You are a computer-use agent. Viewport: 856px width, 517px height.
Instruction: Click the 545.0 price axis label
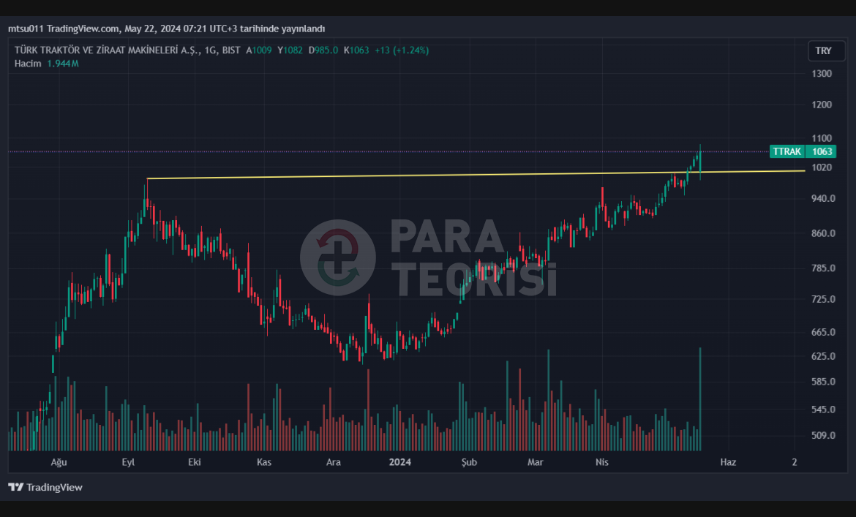pos(823,410)
